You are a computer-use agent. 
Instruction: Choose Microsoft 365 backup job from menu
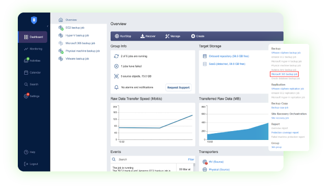tap(284, 74)
